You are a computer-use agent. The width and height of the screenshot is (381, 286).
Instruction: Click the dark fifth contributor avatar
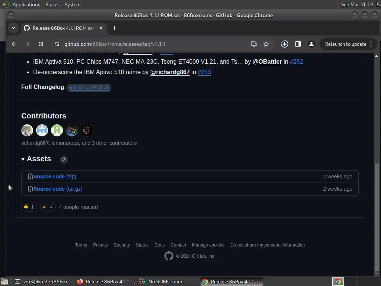[86, 130]
